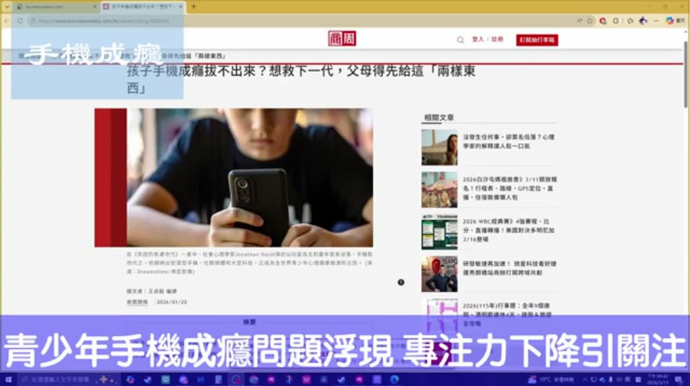690x386 pixels.
Task: Click the small dark circle beside the article
Action: [401, 282]
